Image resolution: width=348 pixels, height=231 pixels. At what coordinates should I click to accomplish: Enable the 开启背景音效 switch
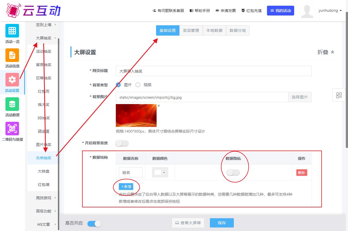(x=122, y=143)
